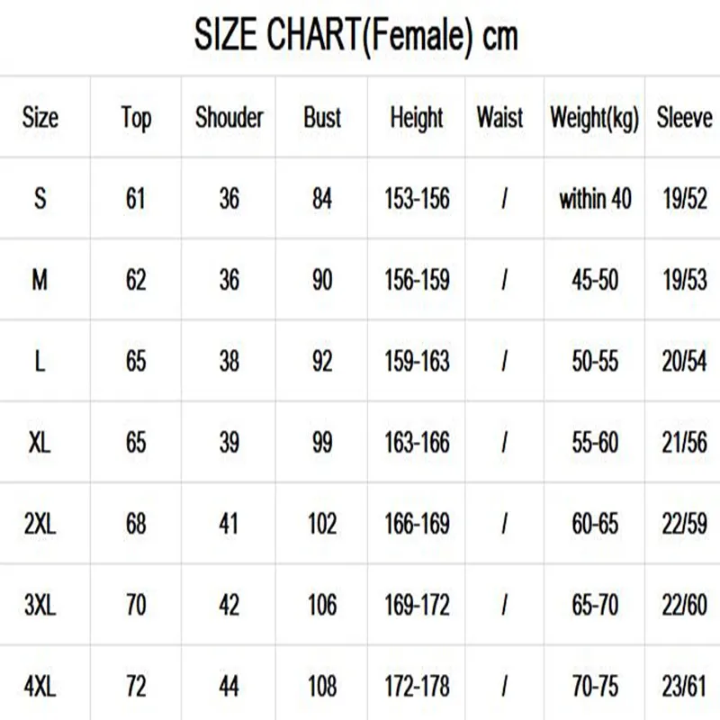Select the S size row label
The height and width of the screenshot is (720, 720).
pyautogui.click(x=40, y=198)
